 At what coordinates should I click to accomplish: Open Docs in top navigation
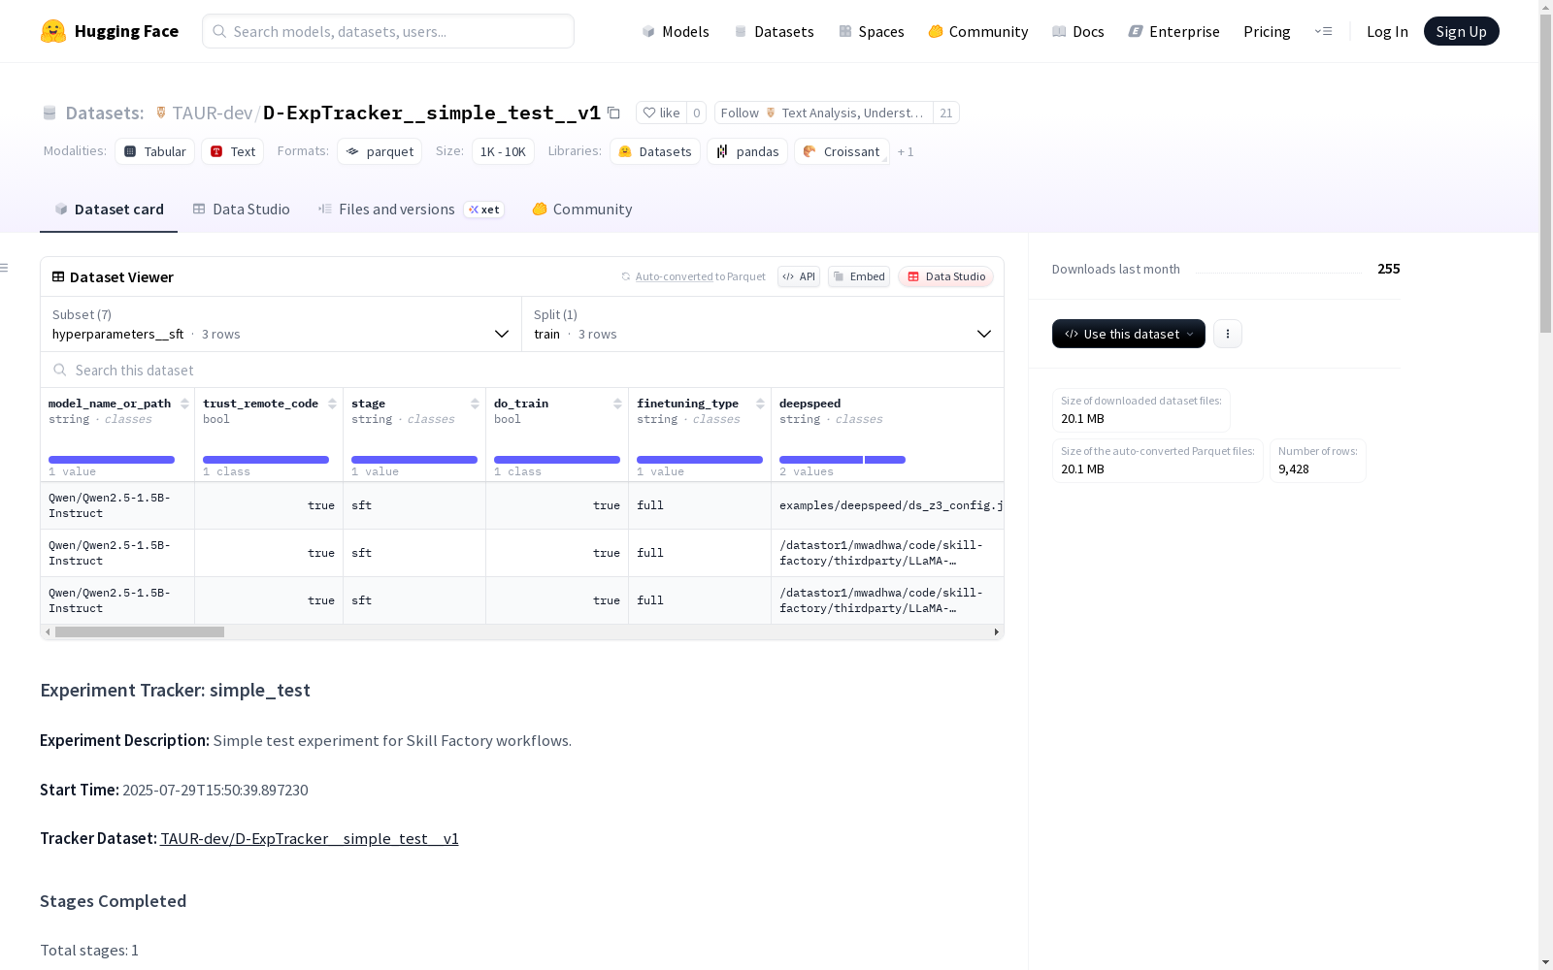click(1078, 31)
